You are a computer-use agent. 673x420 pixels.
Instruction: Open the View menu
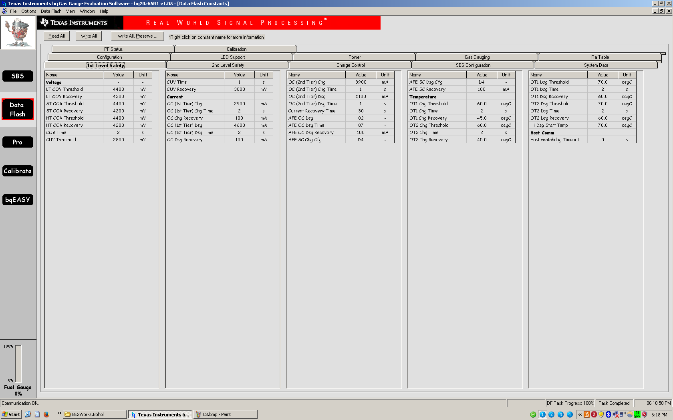[71, 11]
